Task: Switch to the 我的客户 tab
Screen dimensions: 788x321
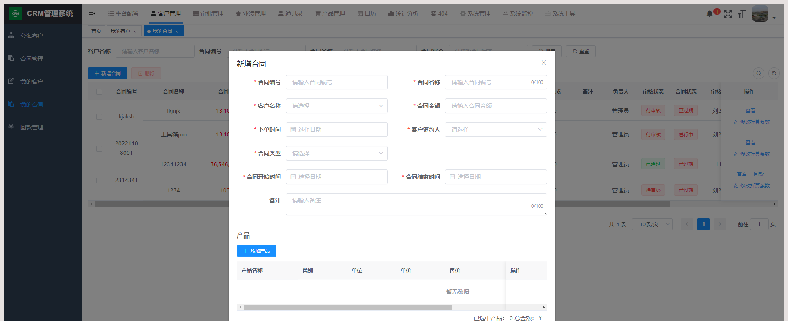Action: (x=120, y=31)
